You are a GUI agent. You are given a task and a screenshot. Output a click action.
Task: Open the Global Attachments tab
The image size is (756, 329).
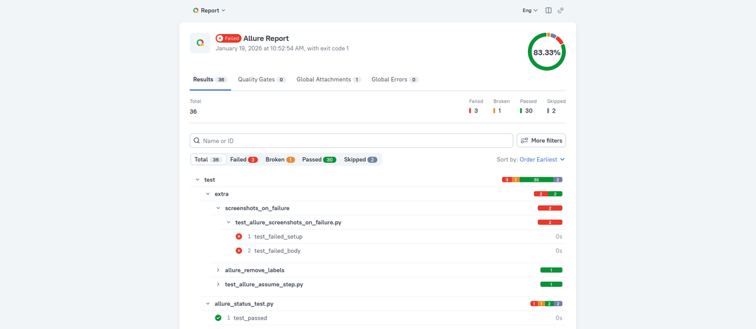pyautogui.click(x=328, y=80)
